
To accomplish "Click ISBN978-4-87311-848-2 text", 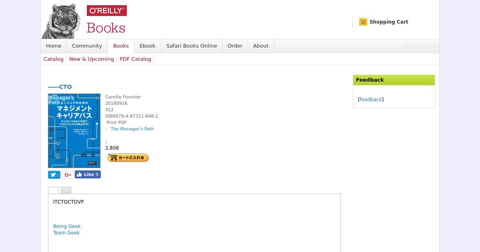I will (132, 116).
